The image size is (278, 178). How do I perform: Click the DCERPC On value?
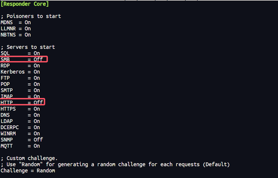tap(37, 127)
